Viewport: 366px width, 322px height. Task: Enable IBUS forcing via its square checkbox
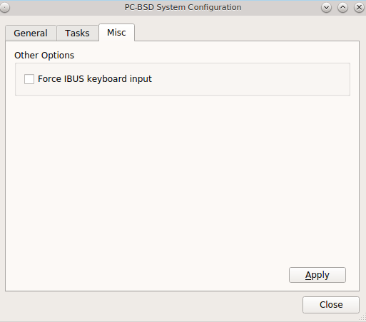pos(29,79)
